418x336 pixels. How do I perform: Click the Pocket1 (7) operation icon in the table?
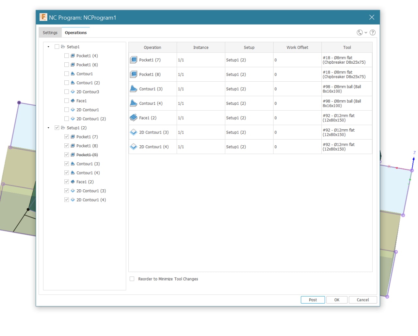click(134, 60)
